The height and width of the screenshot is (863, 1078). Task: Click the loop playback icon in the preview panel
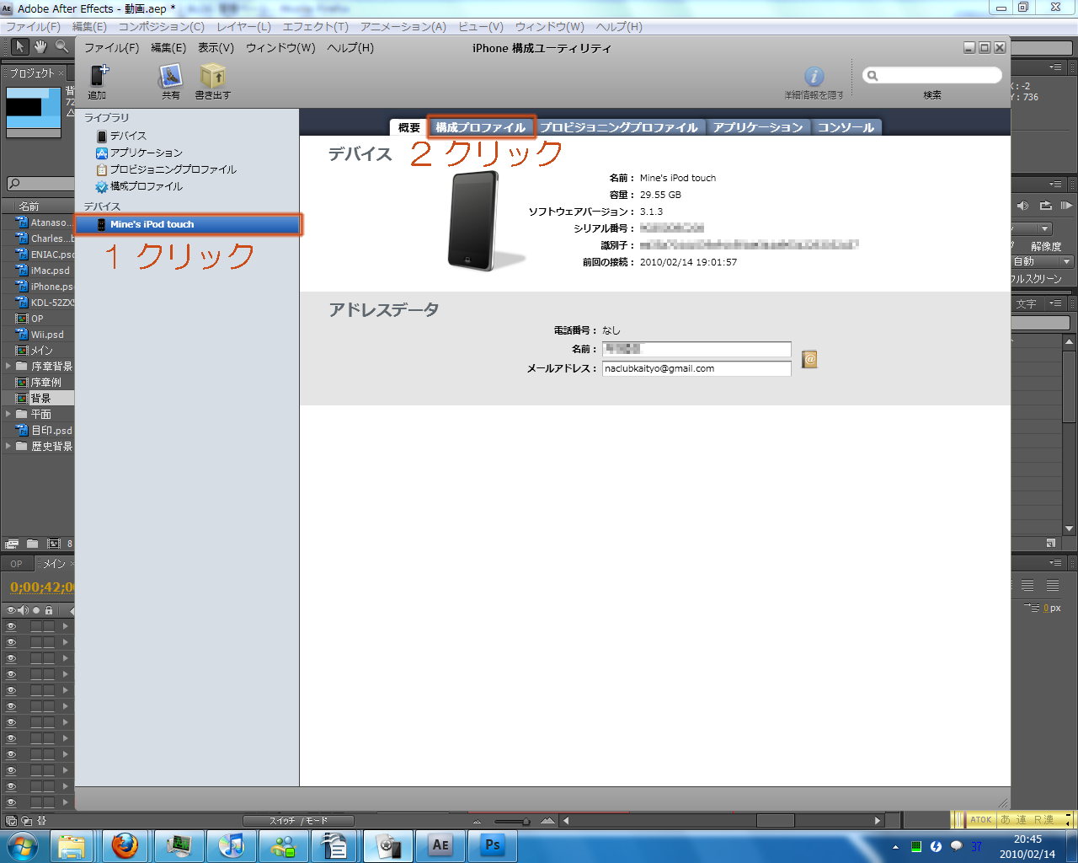tap(1045, 206)
